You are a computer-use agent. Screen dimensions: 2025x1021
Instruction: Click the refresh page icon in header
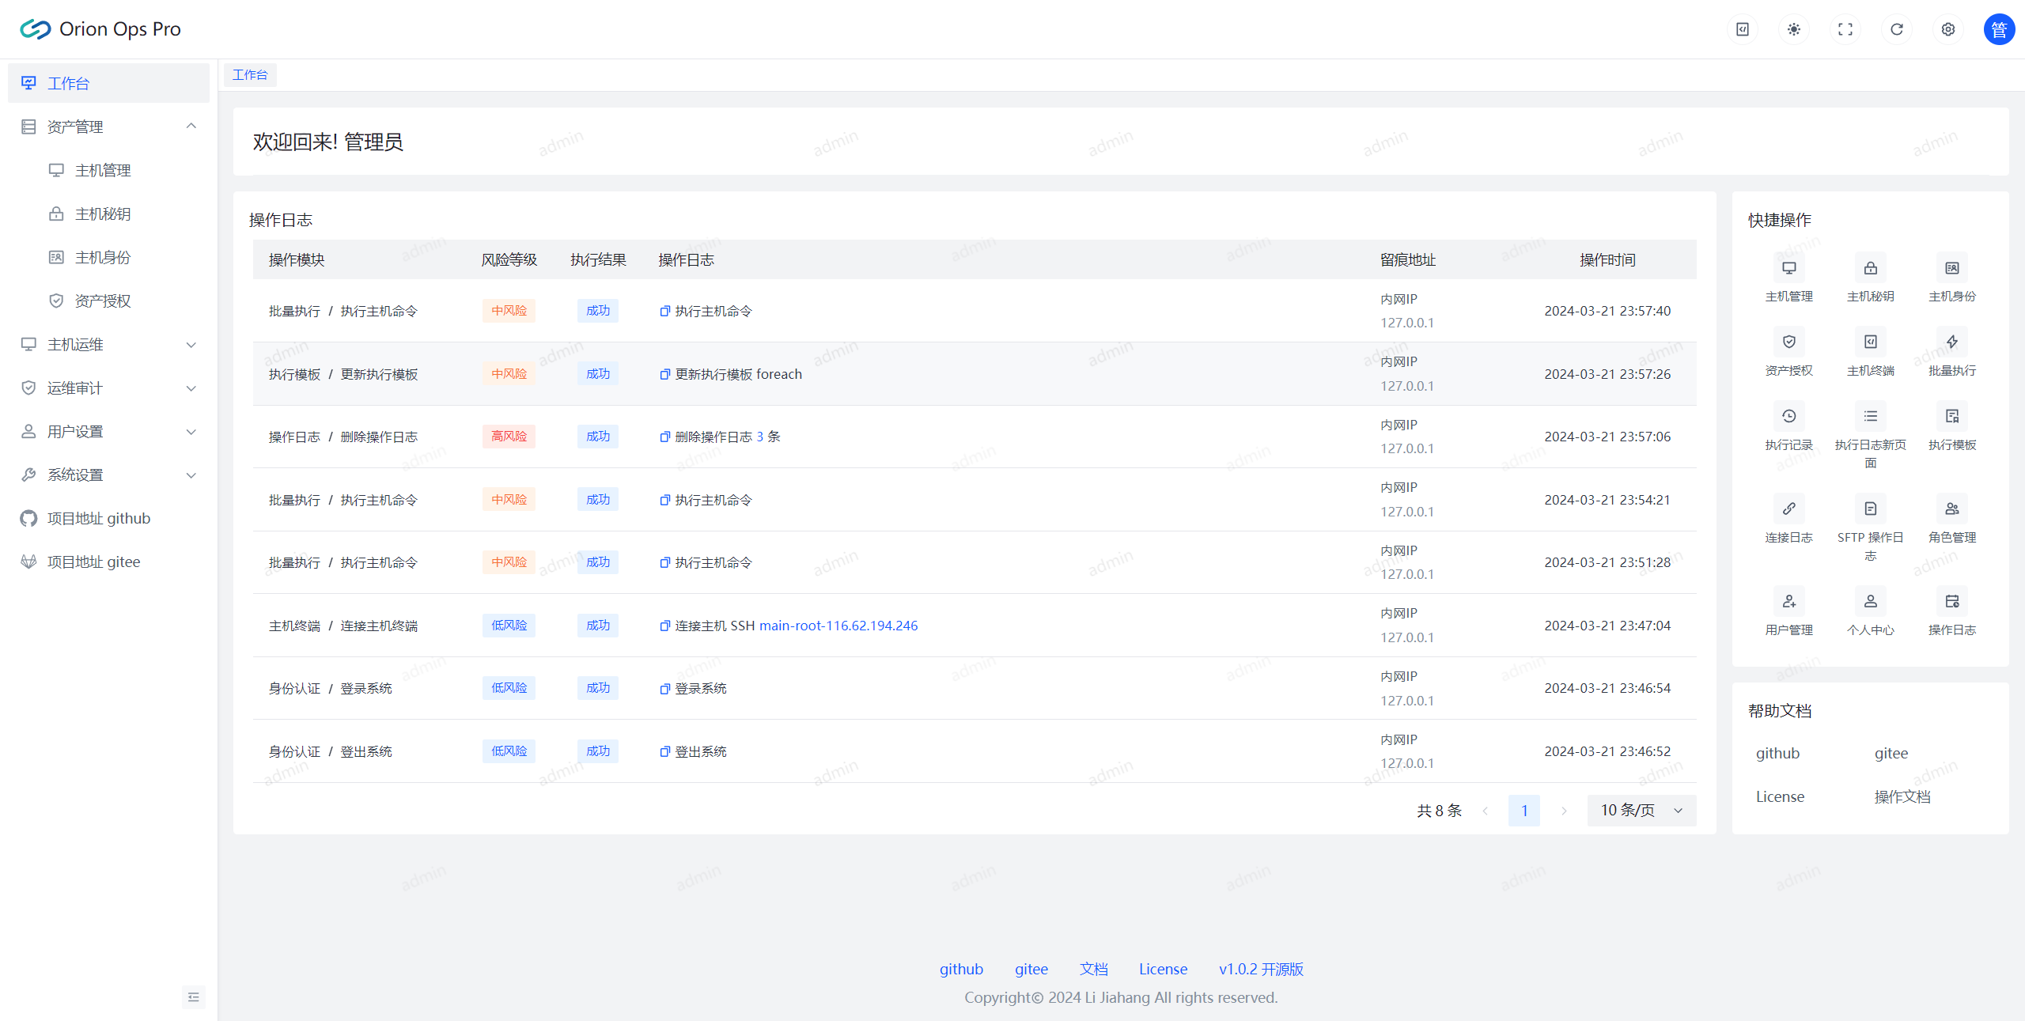[1896, 29]
